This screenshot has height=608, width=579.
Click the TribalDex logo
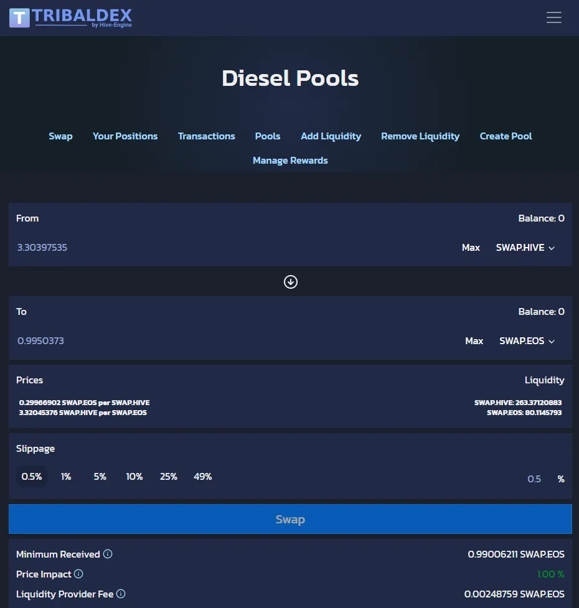coord(70,18)
